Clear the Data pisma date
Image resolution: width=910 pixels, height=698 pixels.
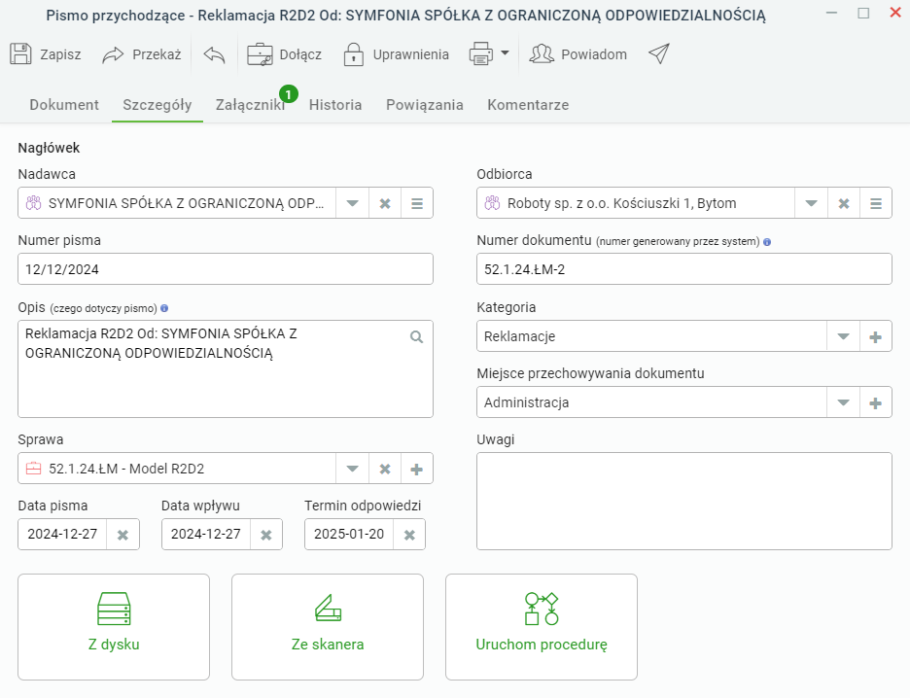[122, 535]
